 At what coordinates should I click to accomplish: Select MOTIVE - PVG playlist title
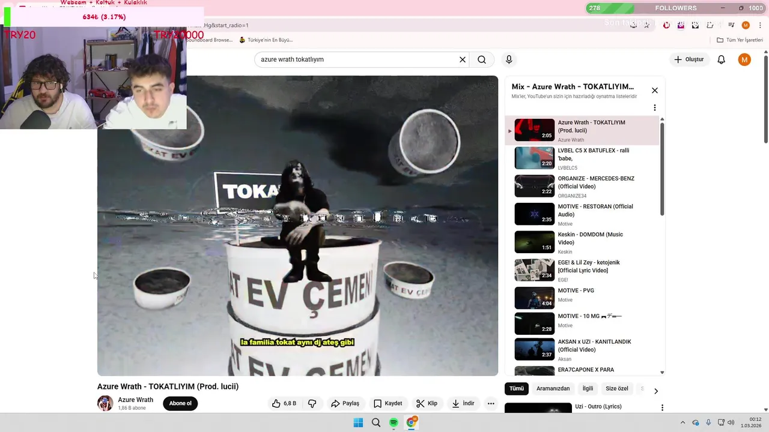pos(576,290)
